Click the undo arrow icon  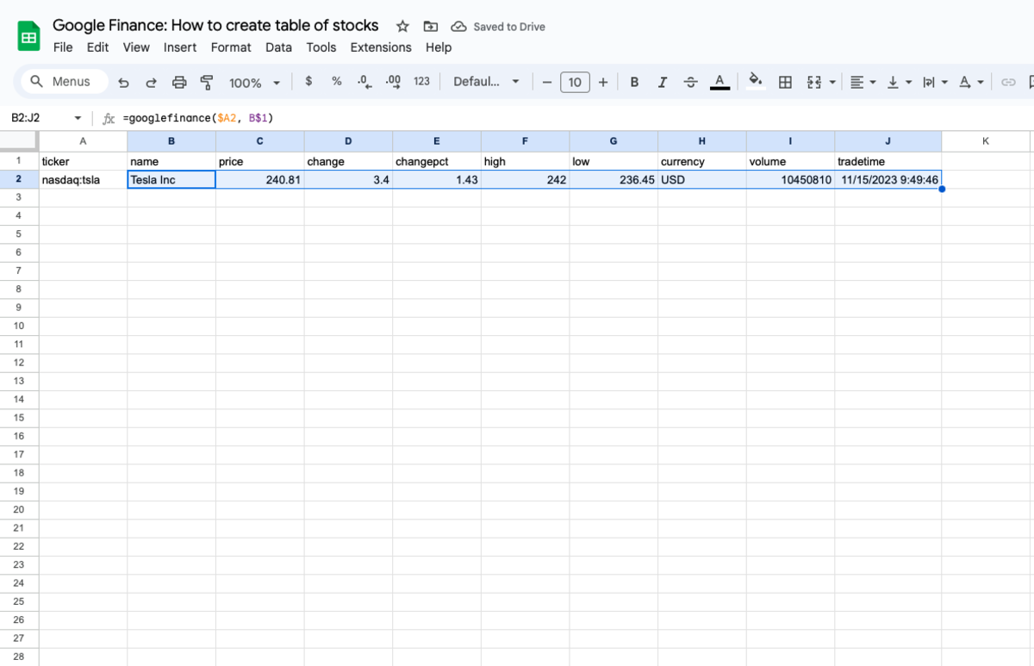coord(123,82)
